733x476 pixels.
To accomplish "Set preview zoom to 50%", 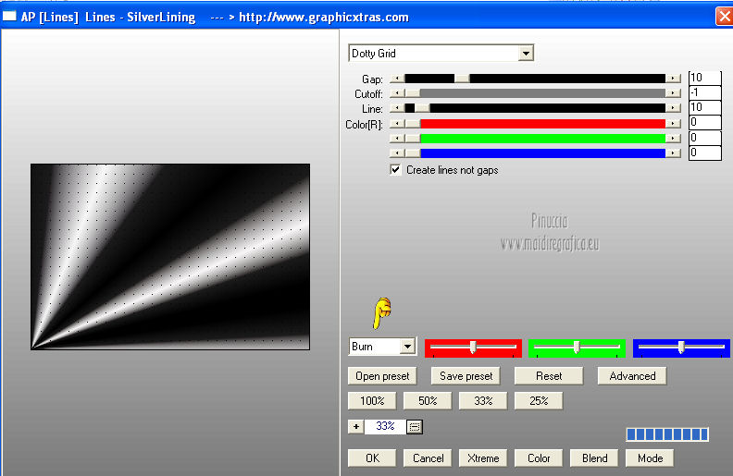I will point(428,401).
